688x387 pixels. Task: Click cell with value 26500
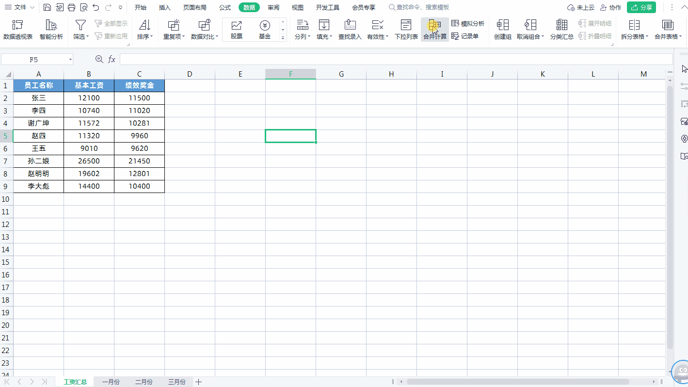pyautogui.click(x=89, y=161)
